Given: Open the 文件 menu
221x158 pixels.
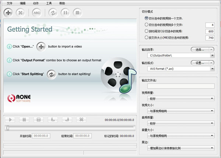Looking at the screenshot, I should (x=10, y=3).
